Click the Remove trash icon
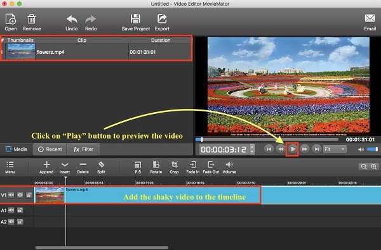Screen dimensions: 381x250 point(32,22)
